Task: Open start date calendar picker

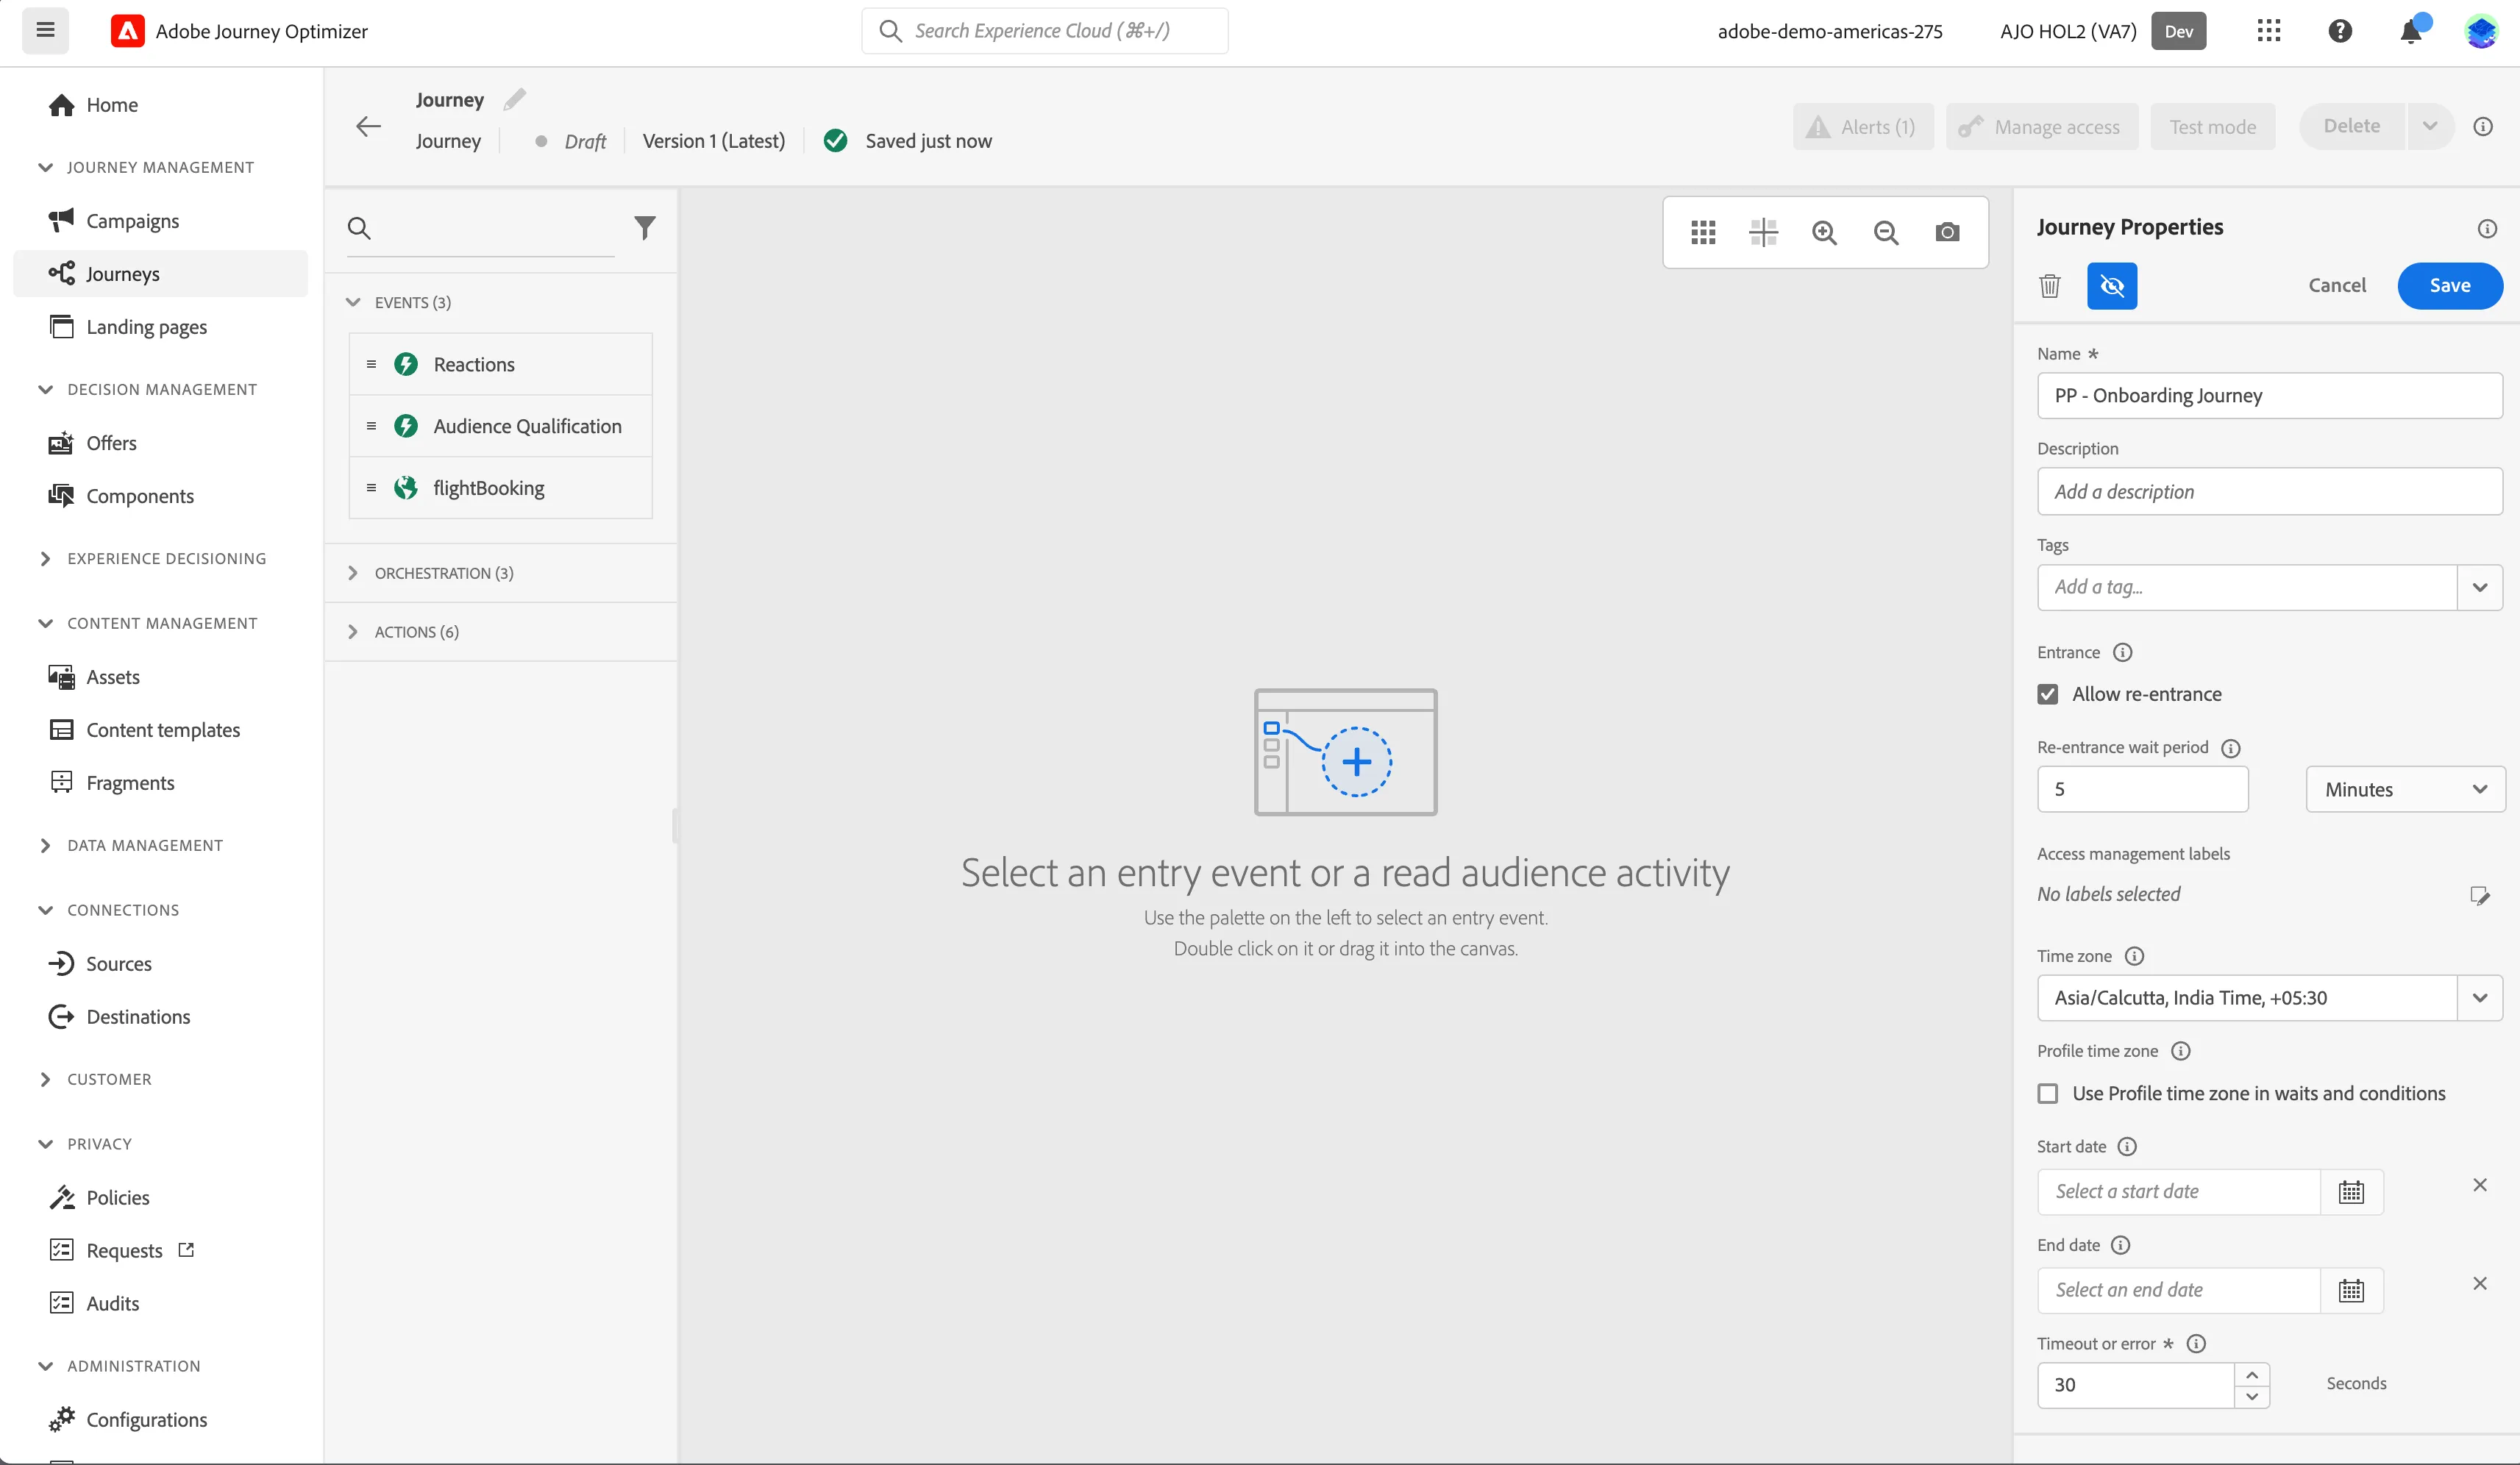Action: 2351,1192
